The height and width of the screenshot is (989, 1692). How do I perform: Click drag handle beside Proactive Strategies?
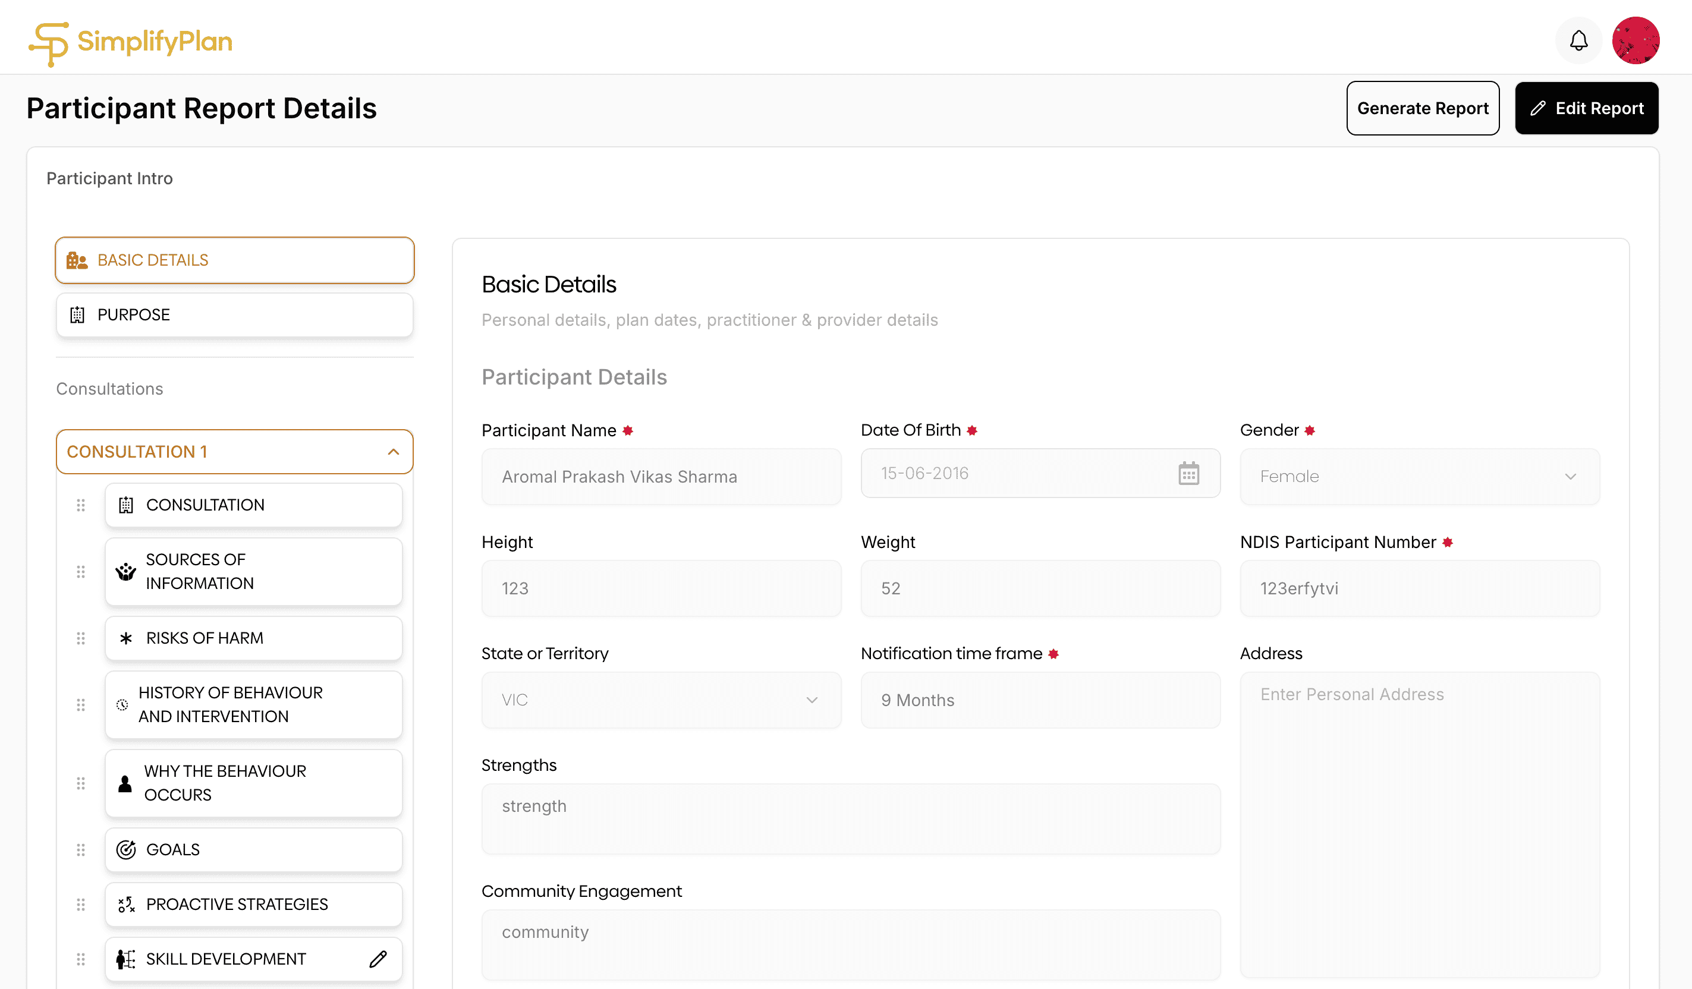coord(81,905)
